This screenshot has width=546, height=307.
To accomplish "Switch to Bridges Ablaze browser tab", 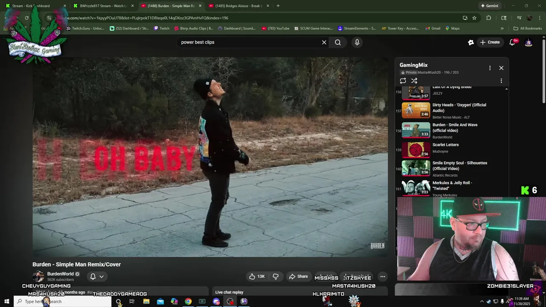I will pyautogui.click(x=239, y=6).
